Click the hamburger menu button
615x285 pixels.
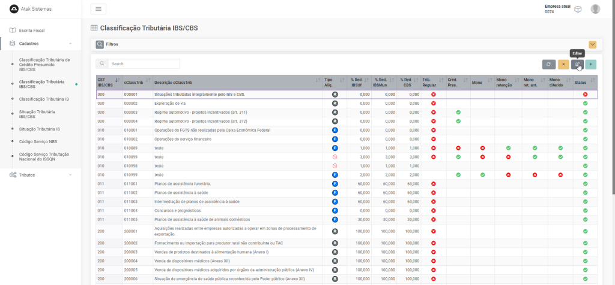pyautogui.click(x=98, y=9)
